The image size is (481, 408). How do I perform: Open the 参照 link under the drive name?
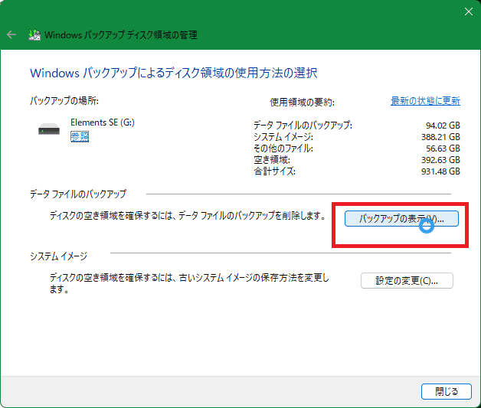(x=79, y=136)
